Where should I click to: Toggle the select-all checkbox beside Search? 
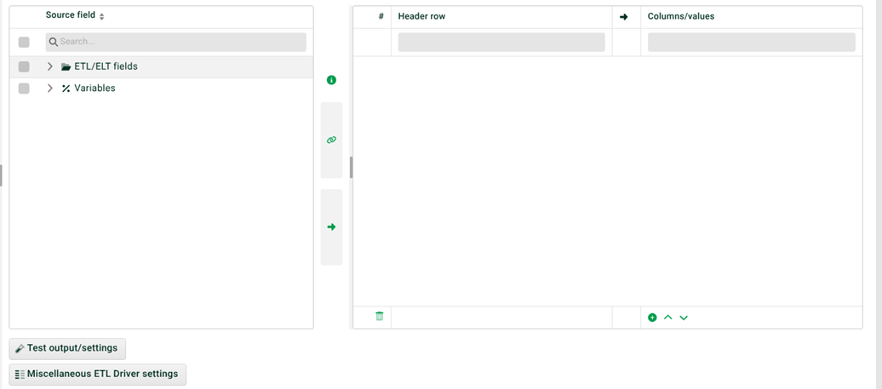(x=24, y=43)
